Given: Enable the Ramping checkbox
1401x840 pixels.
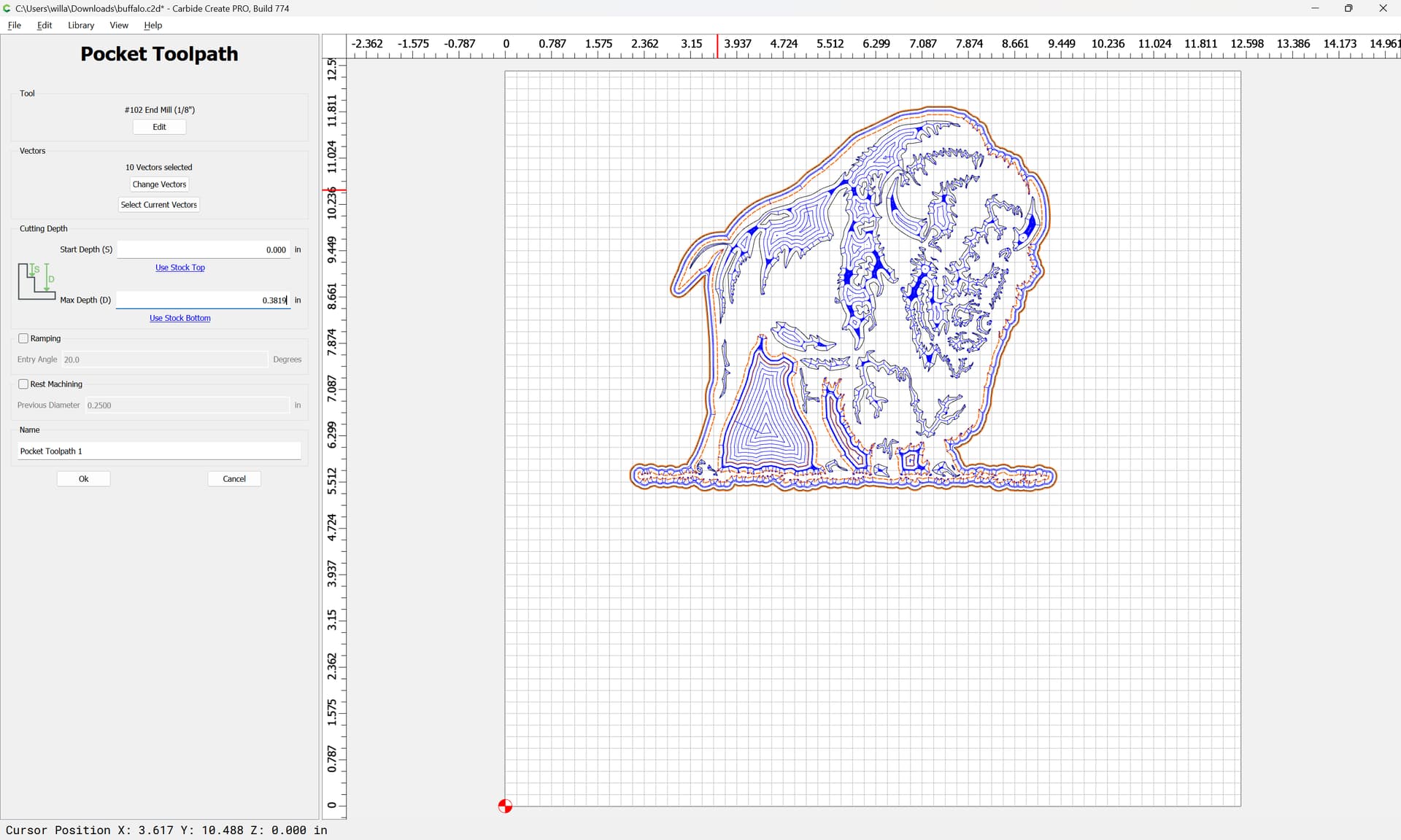Looking at the screenshot, I should 23,338.
